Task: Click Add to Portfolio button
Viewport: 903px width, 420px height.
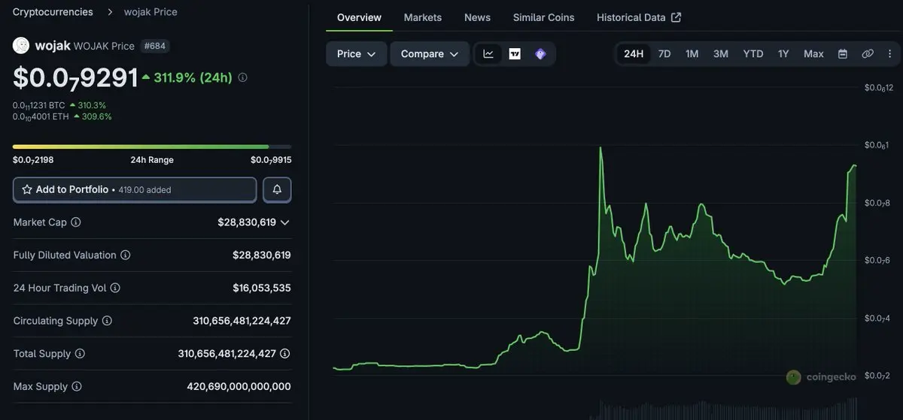Action: pyautogui.click(x=135, y=189)
